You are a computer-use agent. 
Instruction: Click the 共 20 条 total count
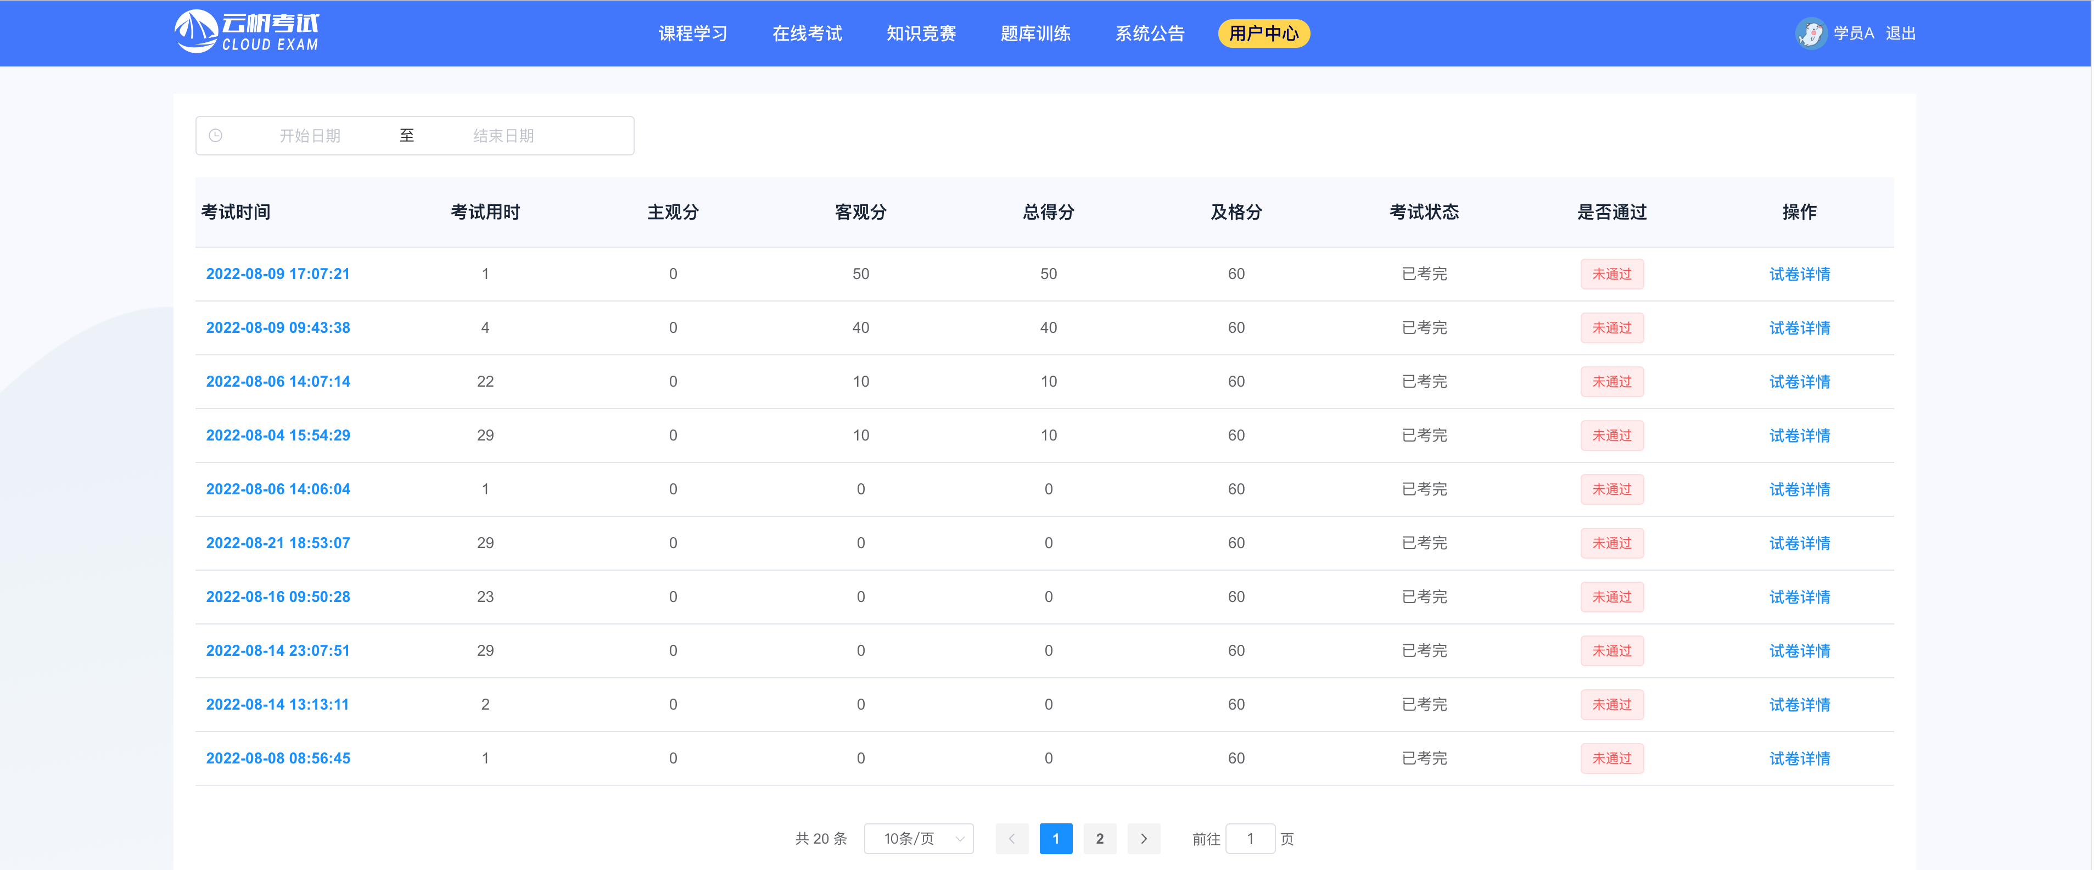(821, 838)
